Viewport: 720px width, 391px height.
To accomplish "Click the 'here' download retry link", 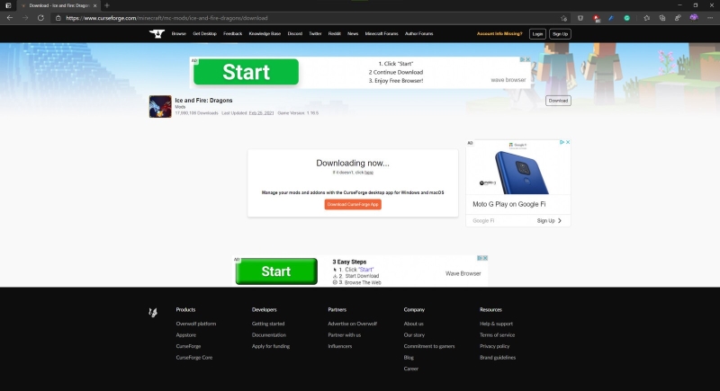I will pyautogui.click(x=369, y=173).
